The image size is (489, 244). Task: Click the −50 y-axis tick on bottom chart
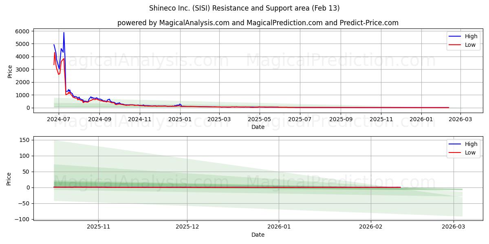point(24,203)
